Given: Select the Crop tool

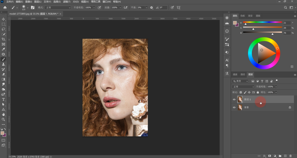Looking at the screenshot, I should pyautogui.click(x=3, y=39).
